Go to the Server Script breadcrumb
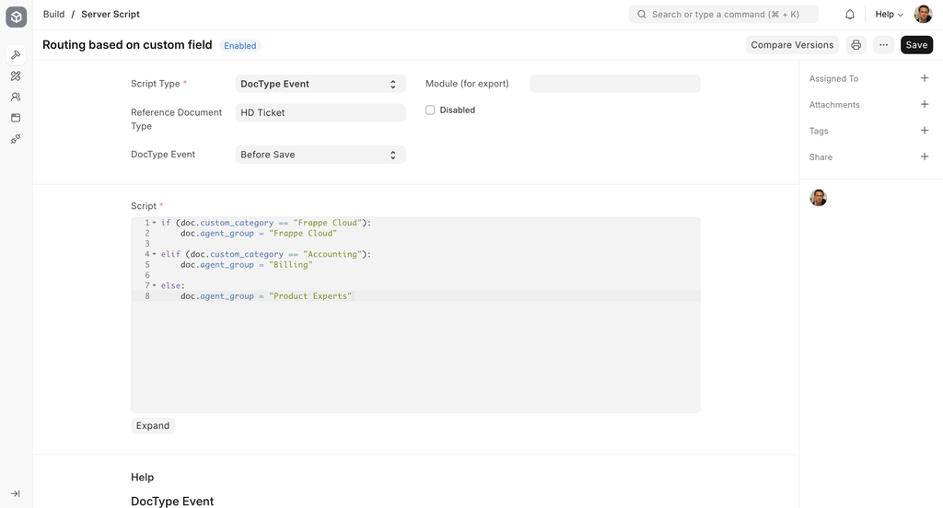 [x=111, y=15]
